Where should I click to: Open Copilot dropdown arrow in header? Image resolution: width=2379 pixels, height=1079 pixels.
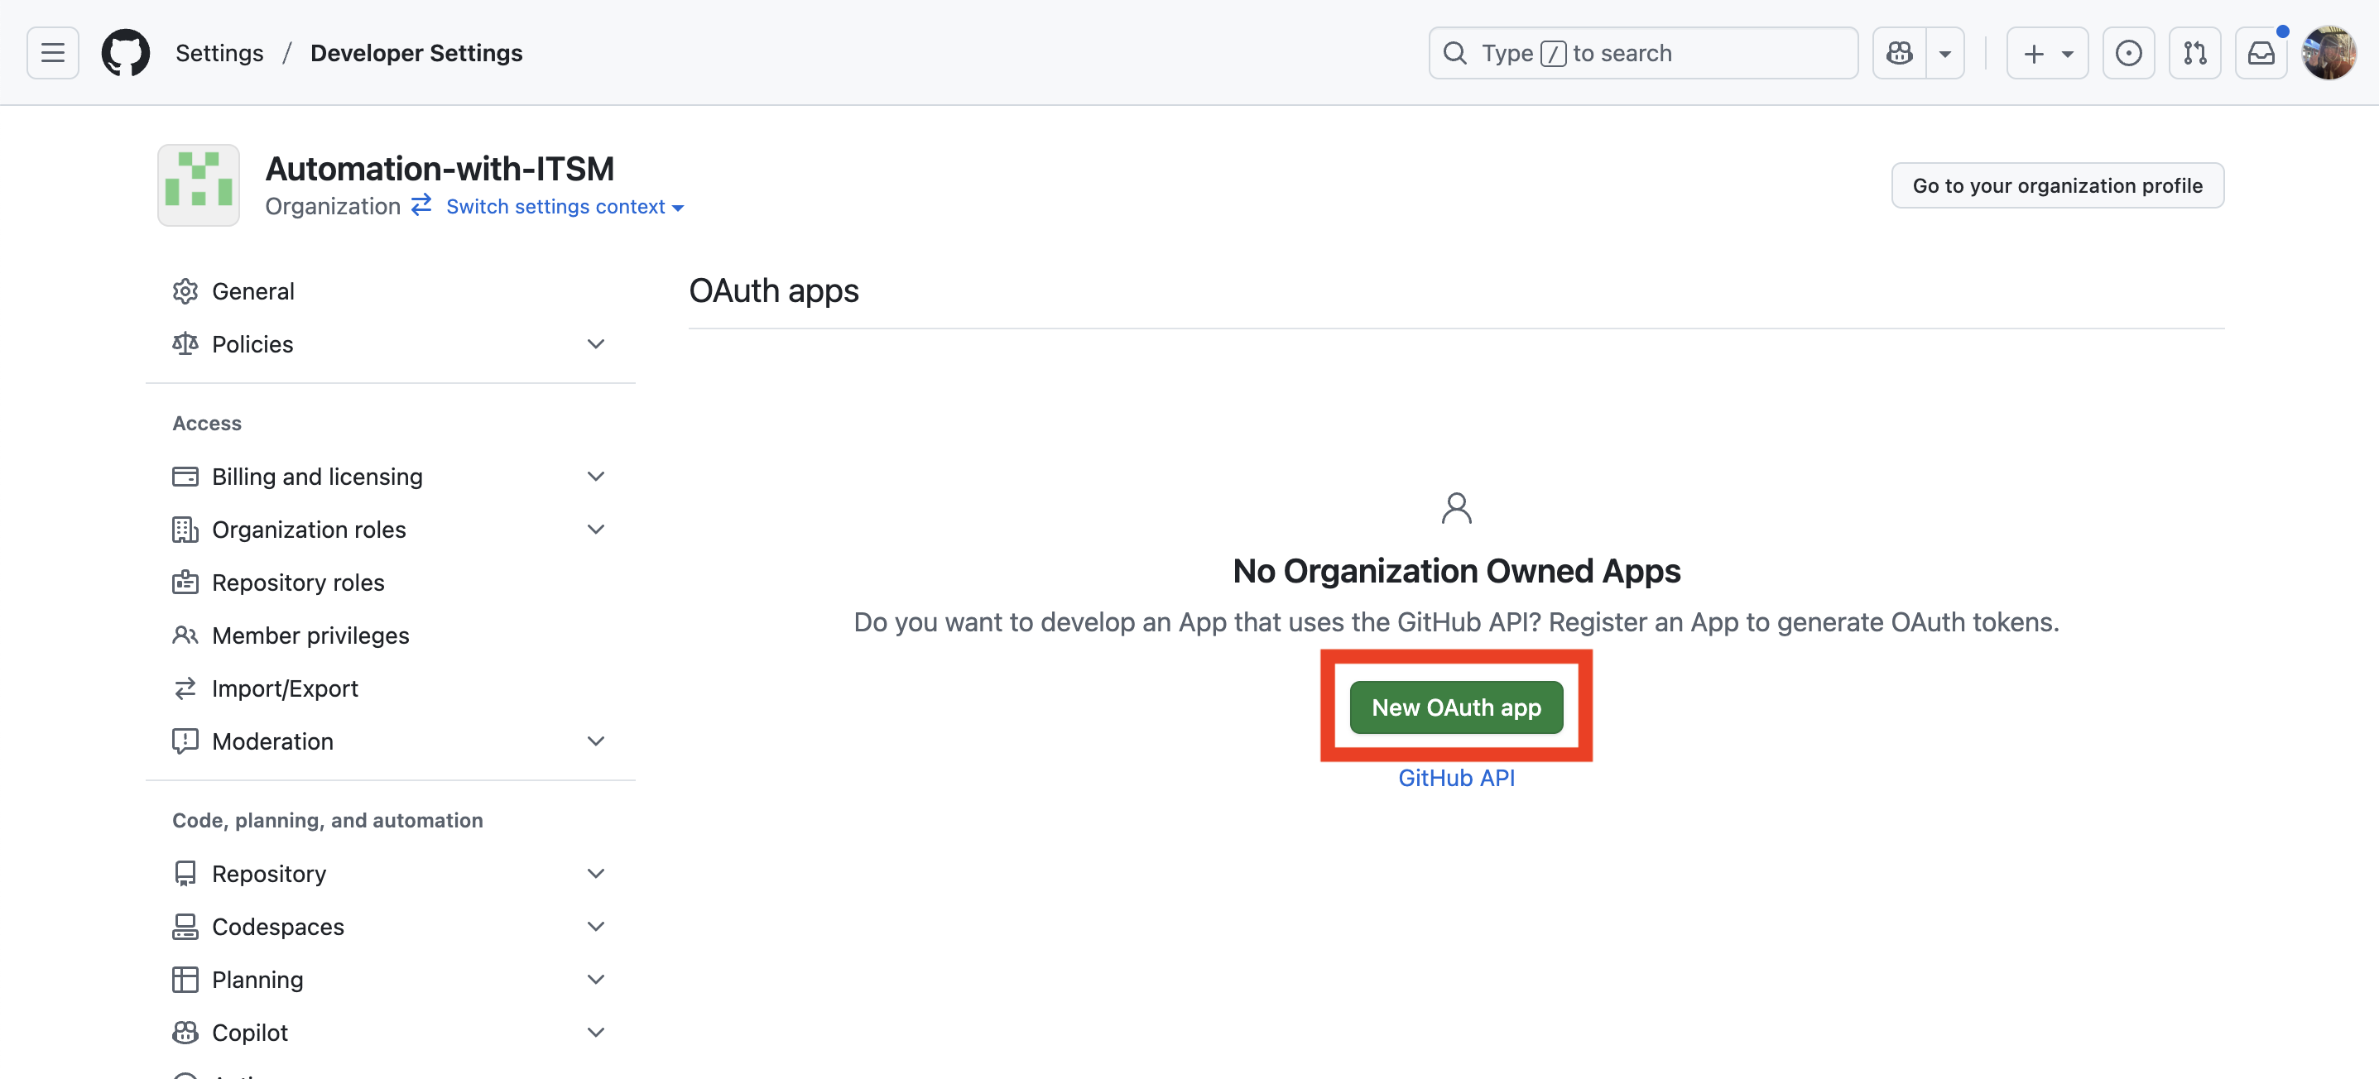point(1945,53)
